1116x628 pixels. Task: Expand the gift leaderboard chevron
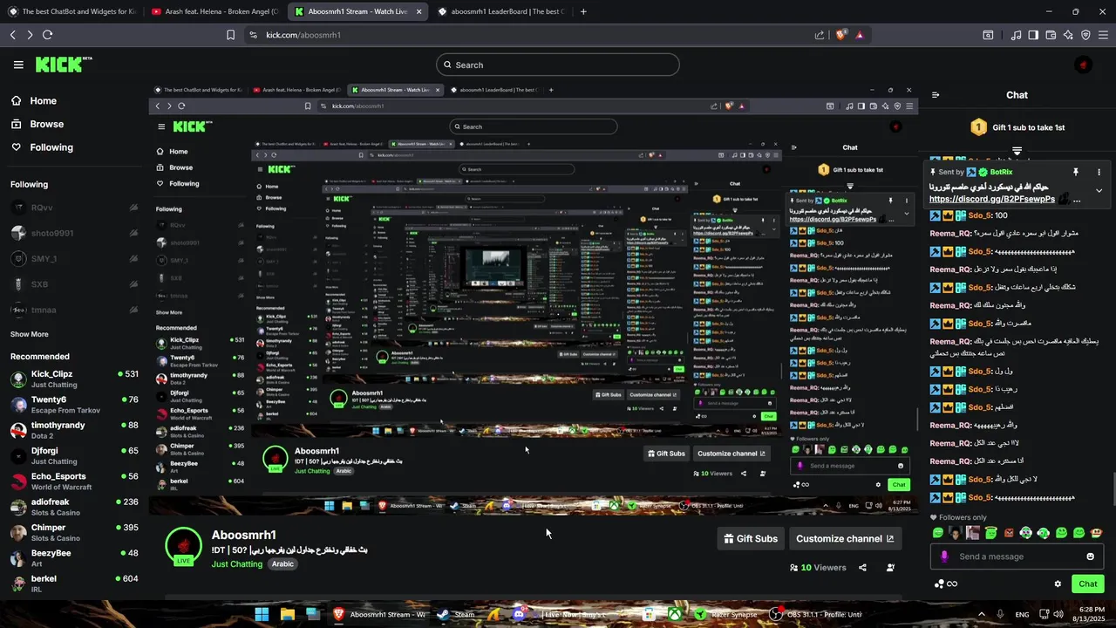click(1017, 152)
